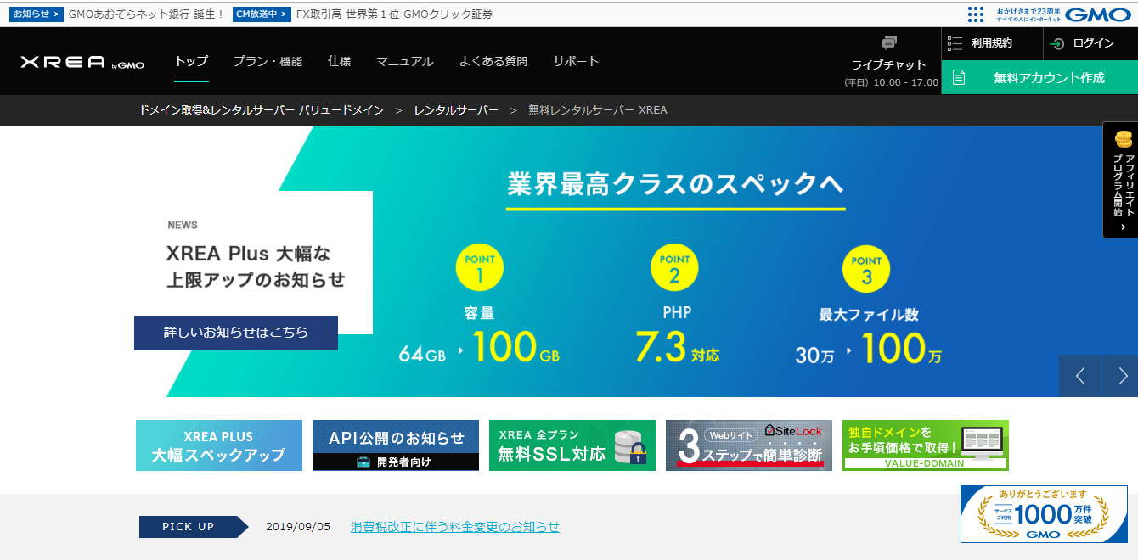The image size is (1138, 560).
Task: Click 詳しいお知らせはこちら button
Action: [x=236, y=333]
